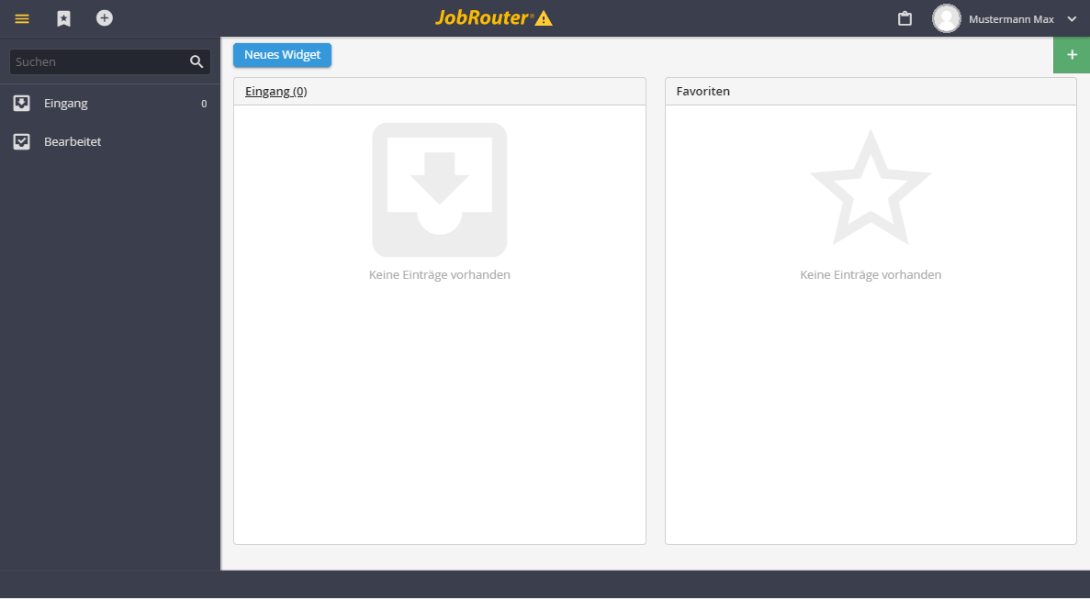
Task: Click the yellow warning triangle icon
Action: point(544,18)
